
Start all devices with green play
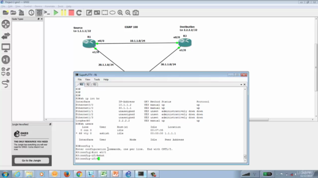[56, 13]
